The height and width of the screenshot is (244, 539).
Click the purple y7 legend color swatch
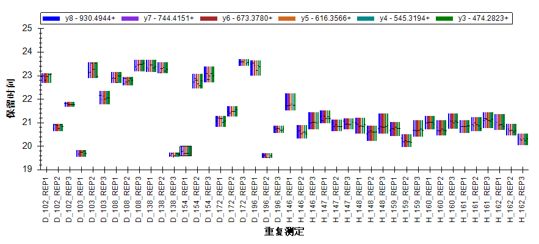(x=130, y=19)
